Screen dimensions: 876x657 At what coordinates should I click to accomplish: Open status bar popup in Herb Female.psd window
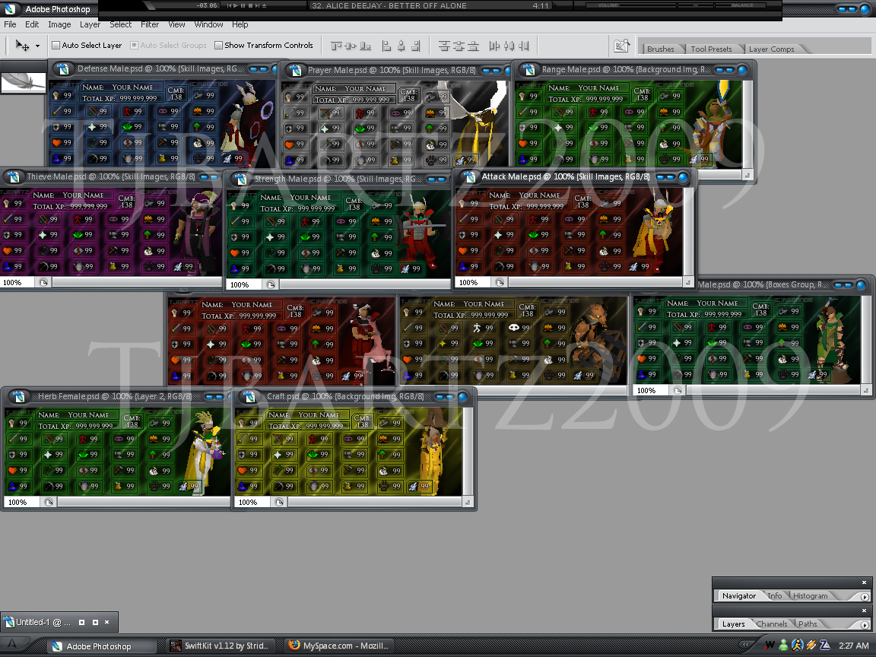49,502
